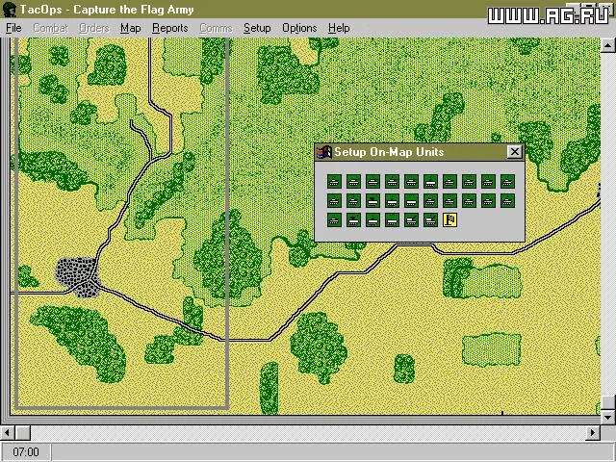
Task: Pick first tank unit in top palette row
Action: [334, 182]
